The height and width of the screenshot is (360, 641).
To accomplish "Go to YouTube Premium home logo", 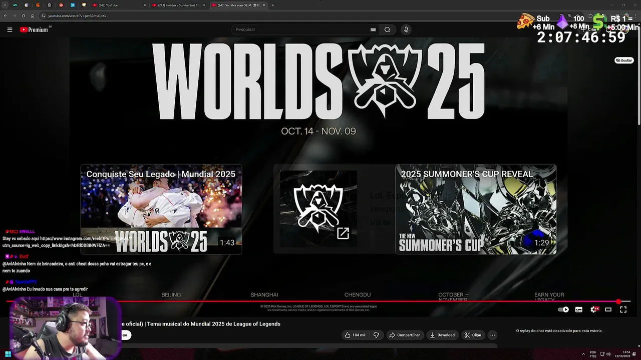I will (34, 29).
